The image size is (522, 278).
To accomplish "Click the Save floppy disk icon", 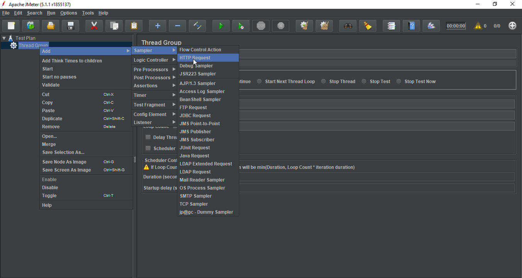I will (71, 26).
